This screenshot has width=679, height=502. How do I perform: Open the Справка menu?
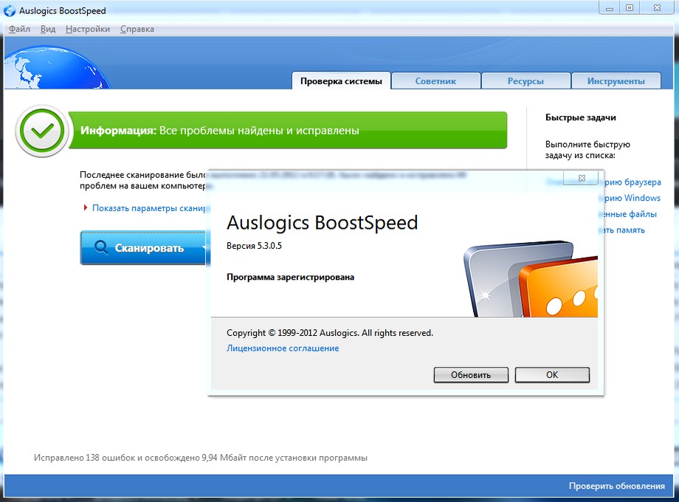coord(137,29)
